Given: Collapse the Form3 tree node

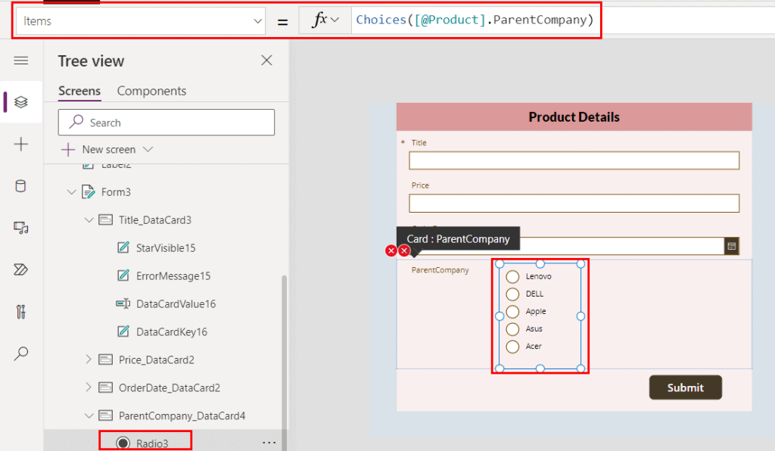Looking at the screenshot, I should (71, 191).
